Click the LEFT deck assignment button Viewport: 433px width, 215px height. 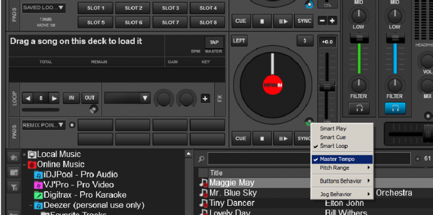(239, 41)
